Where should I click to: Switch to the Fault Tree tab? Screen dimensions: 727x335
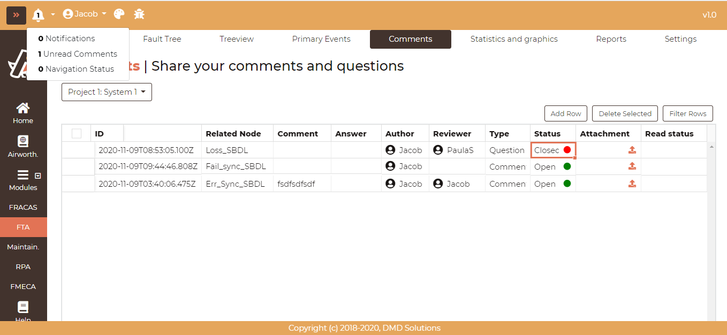[x=162, y=39]
